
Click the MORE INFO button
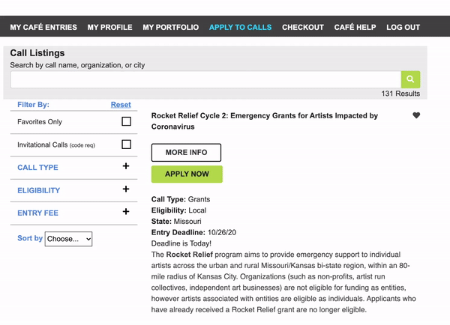[x=186, y=153]
